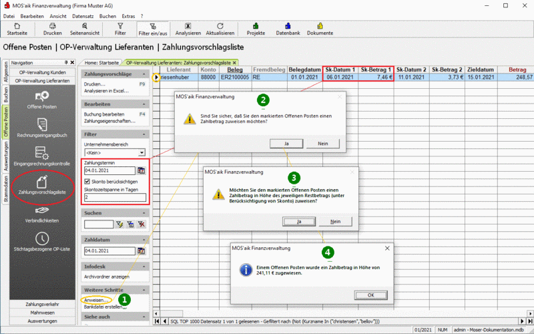Click Zahlungseigenschaften… link
This screenshot has width=534, height=334.
pos(109,121)
